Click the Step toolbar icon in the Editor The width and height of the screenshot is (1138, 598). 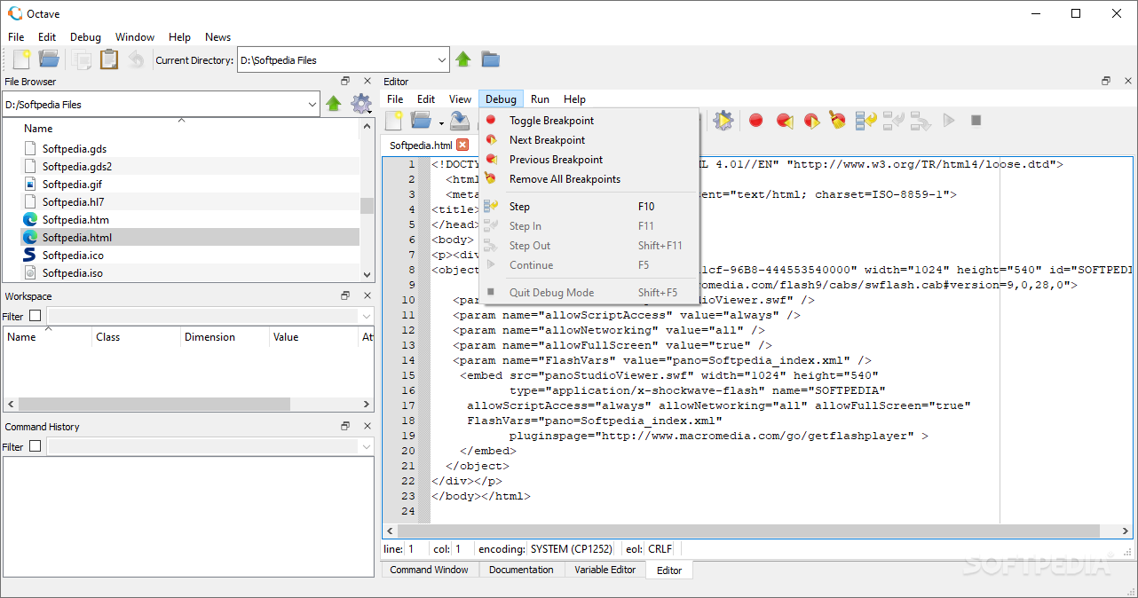865,120
